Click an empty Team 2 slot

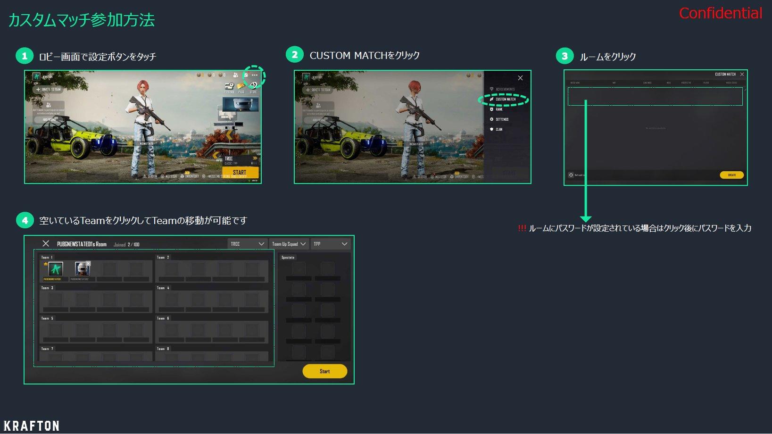(171, 269)
